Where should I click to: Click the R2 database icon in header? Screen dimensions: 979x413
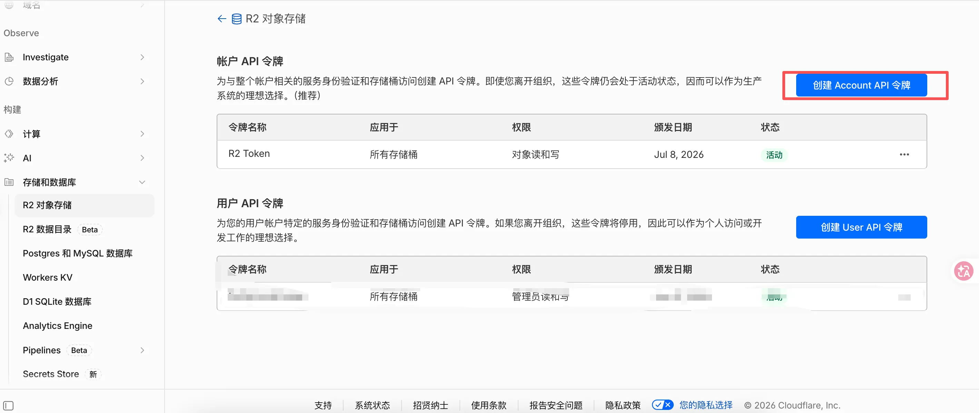(236, 19)
